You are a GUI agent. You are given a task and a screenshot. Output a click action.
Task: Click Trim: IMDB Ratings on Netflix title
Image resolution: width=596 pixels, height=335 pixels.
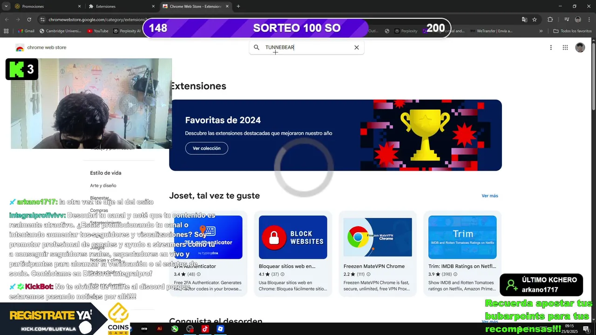(x=462, y=267)
